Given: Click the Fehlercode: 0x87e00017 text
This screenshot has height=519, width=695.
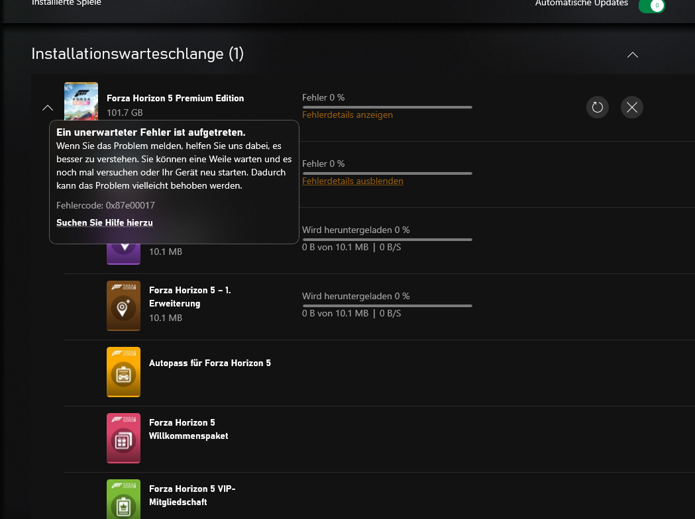Looking at the screenshot, I should click(105, 205).
